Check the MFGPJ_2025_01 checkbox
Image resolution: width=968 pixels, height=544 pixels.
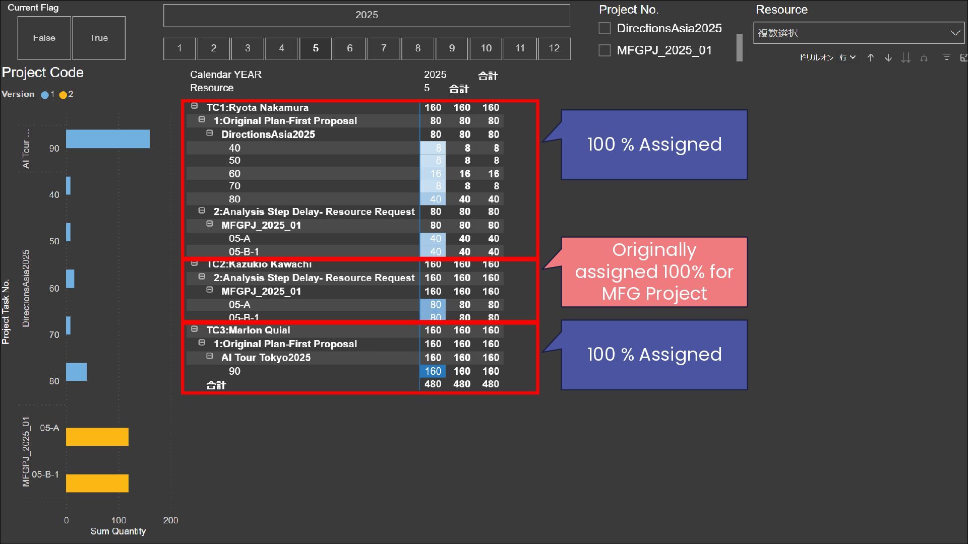604,50
